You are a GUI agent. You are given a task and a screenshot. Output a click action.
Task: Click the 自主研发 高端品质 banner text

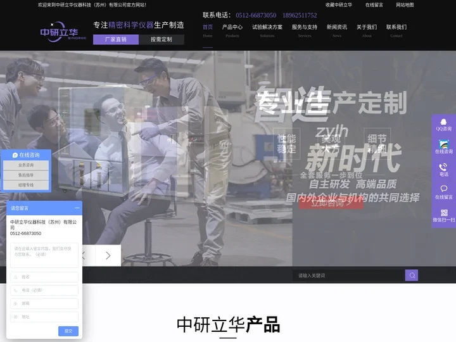tap(353, 184)
